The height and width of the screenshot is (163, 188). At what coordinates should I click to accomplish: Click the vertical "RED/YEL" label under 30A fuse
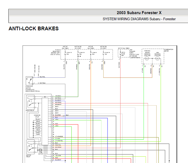pos(89,67)
